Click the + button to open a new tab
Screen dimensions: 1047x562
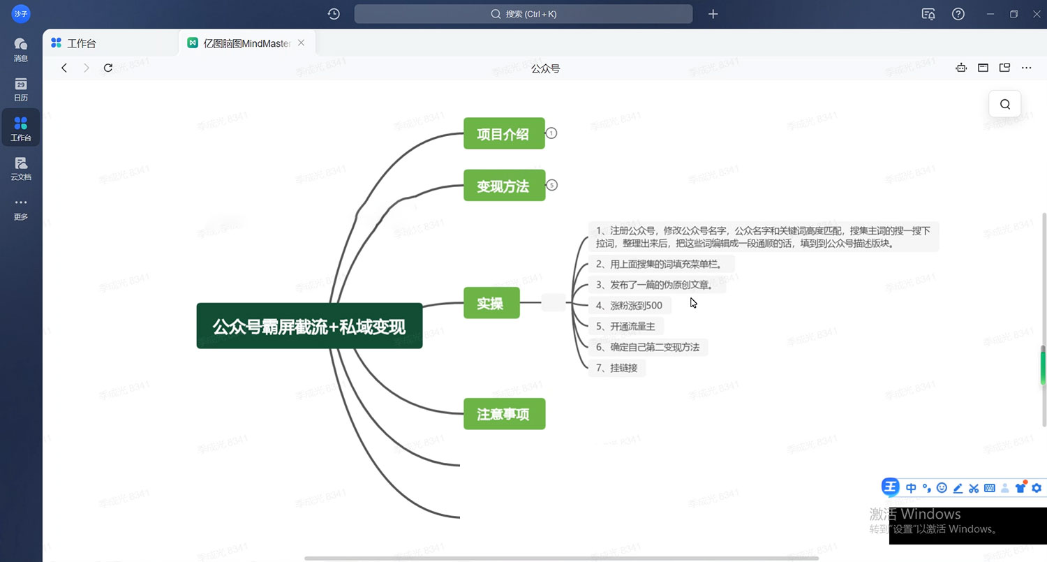click(713, 13)
